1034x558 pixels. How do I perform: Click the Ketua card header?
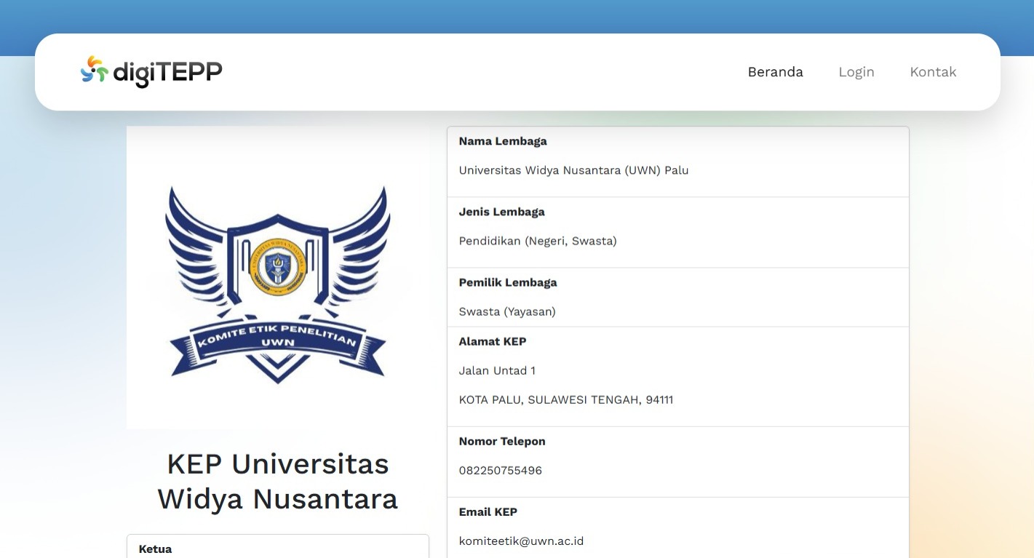coord(156,549)
